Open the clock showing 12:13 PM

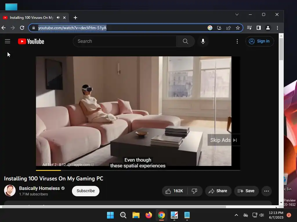(276, 215)
